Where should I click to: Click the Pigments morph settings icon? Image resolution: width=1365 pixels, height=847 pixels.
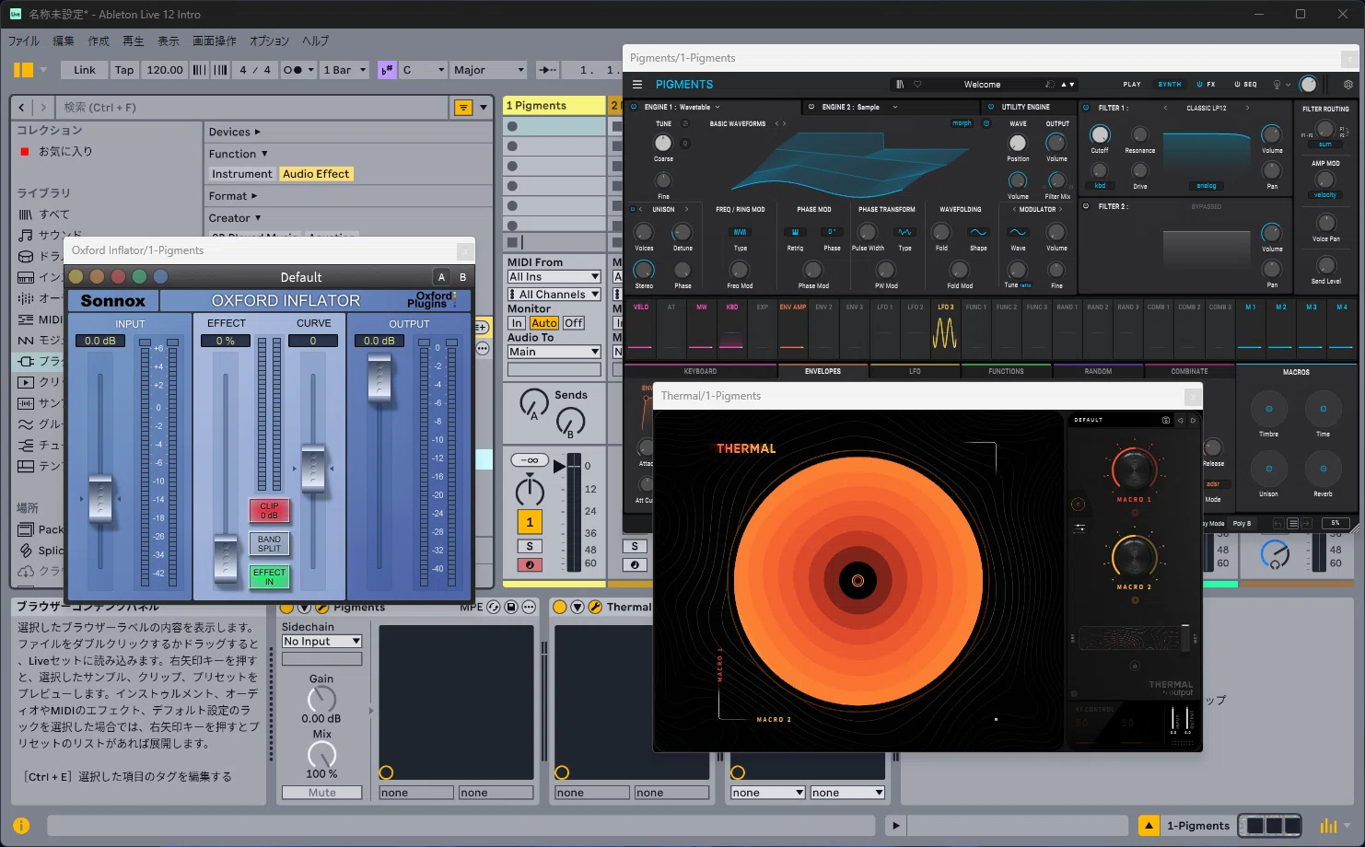coord(986,123)
